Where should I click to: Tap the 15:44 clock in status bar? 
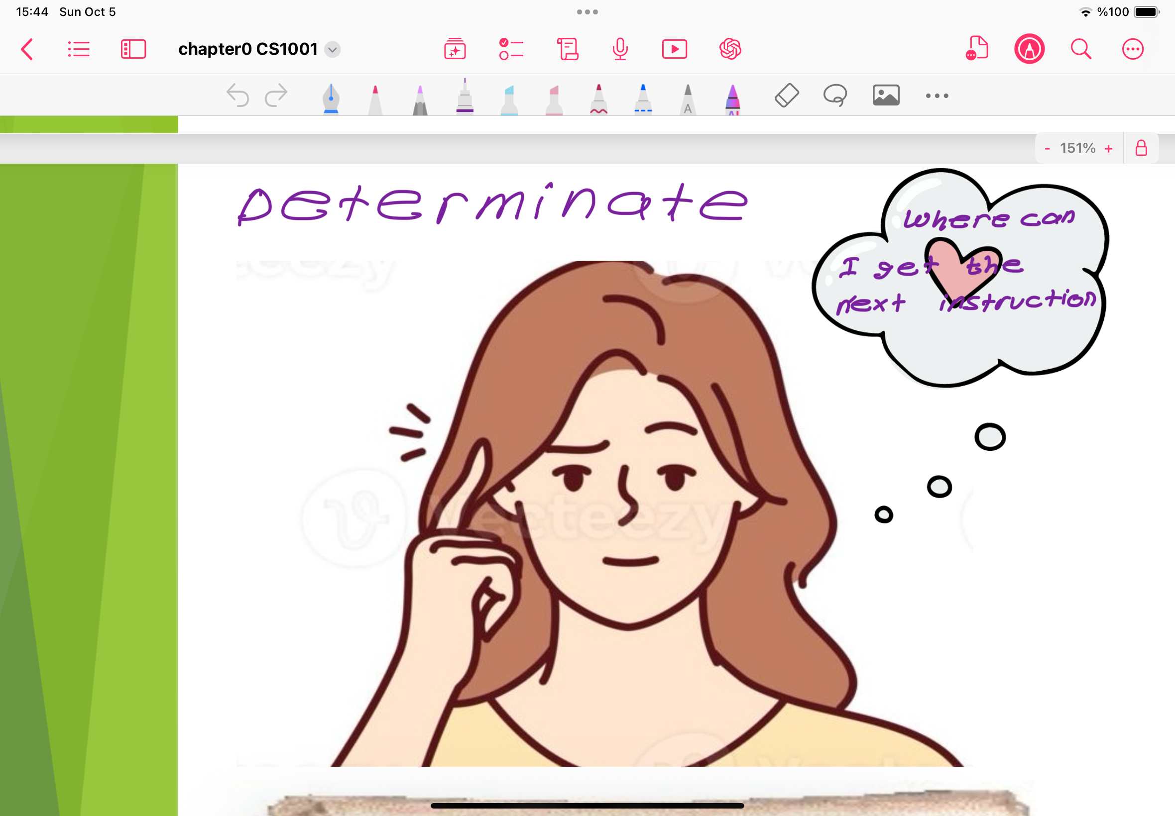32,12
